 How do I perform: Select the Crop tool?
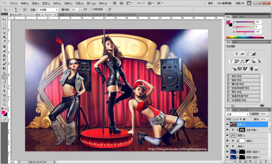pyautogui.click(x=4, y=37)
